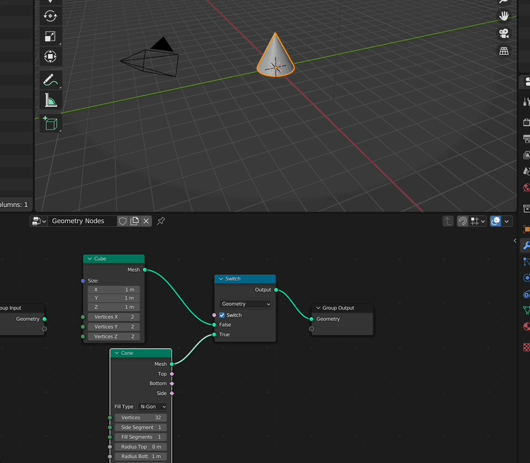
Task: Collapse the Switch node
Action: 221,279
